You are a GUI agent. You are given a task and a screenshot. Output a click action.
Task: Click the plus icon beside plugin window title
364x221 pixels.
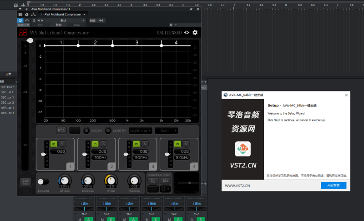click(27, 9)
